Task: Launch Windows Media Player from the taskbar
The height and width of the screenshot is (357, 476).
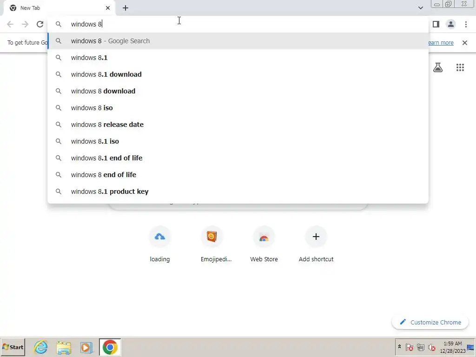Action: click(x=86, y=347)
